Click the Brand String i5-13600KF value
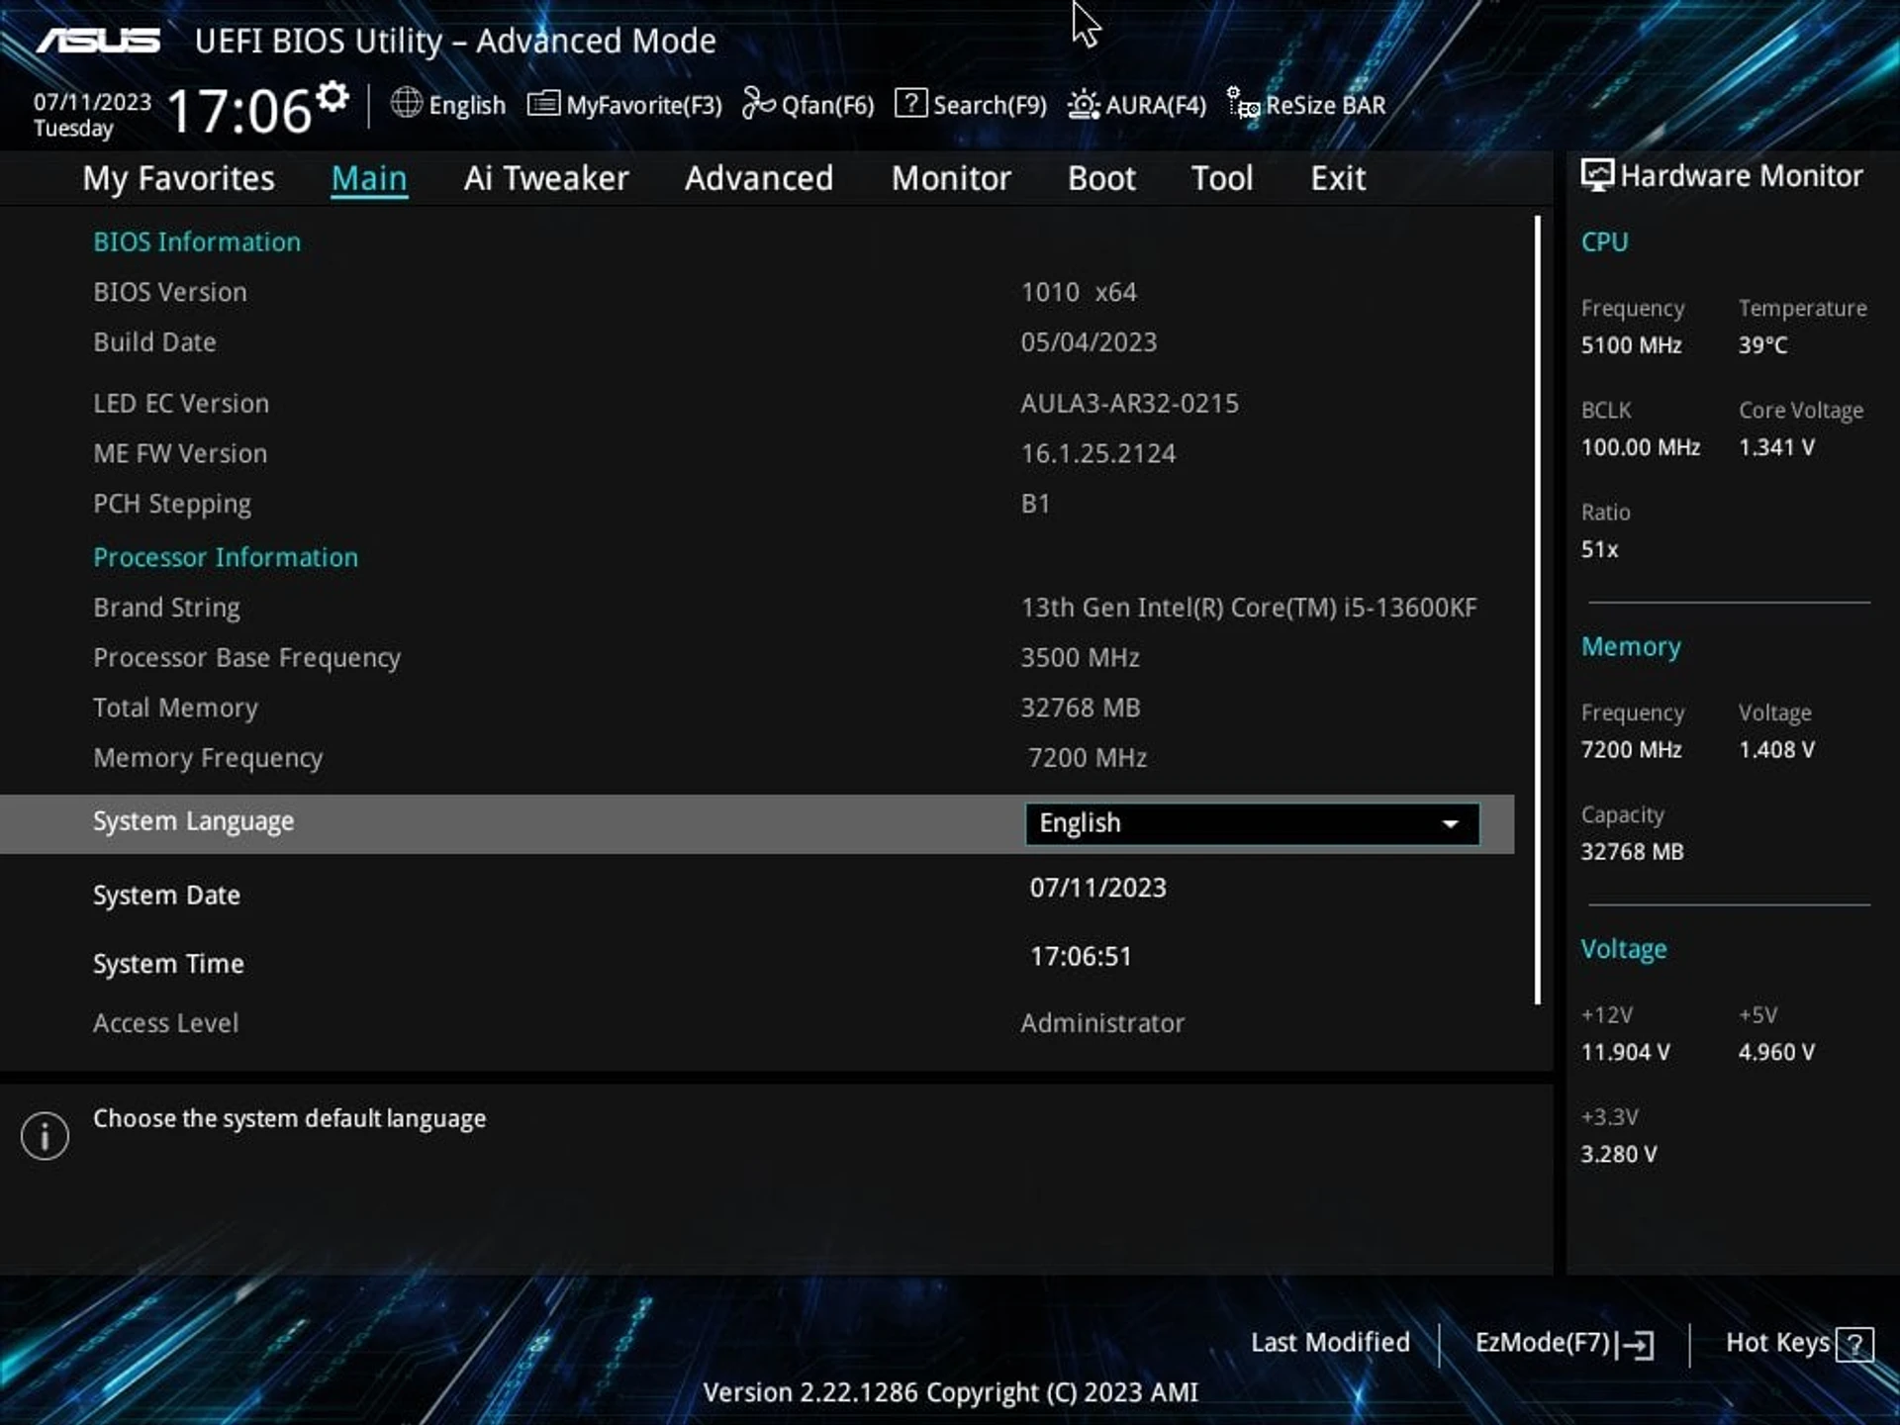The height and width of the screenshot is (1425, 1900). 1249,608
